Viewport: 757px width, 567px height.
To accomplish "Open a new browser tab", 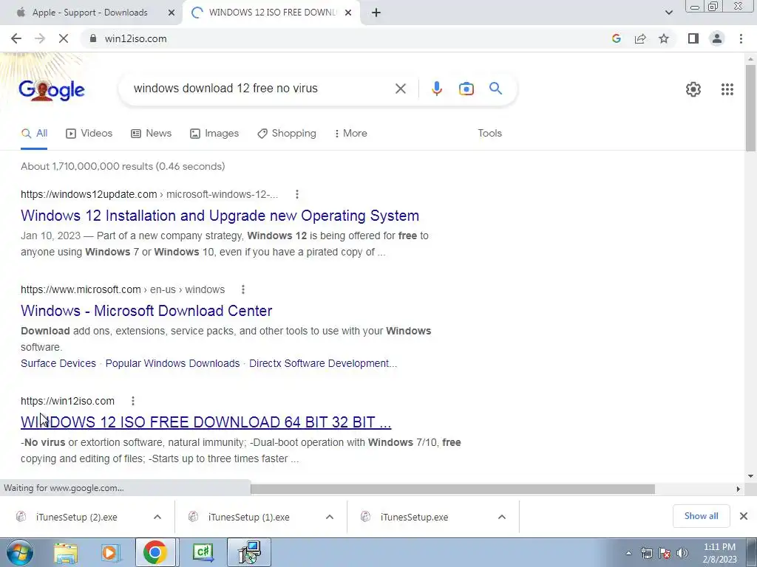I will click(x=376, y=13).
